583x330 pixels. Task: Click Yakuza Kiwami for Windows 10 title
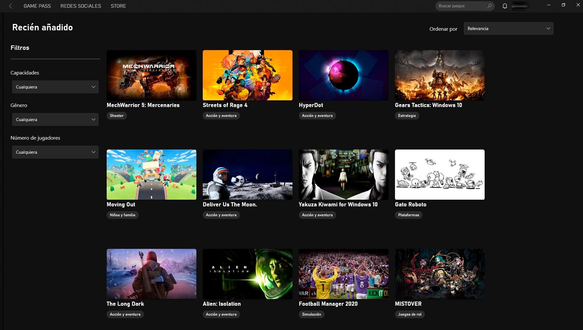338,204
